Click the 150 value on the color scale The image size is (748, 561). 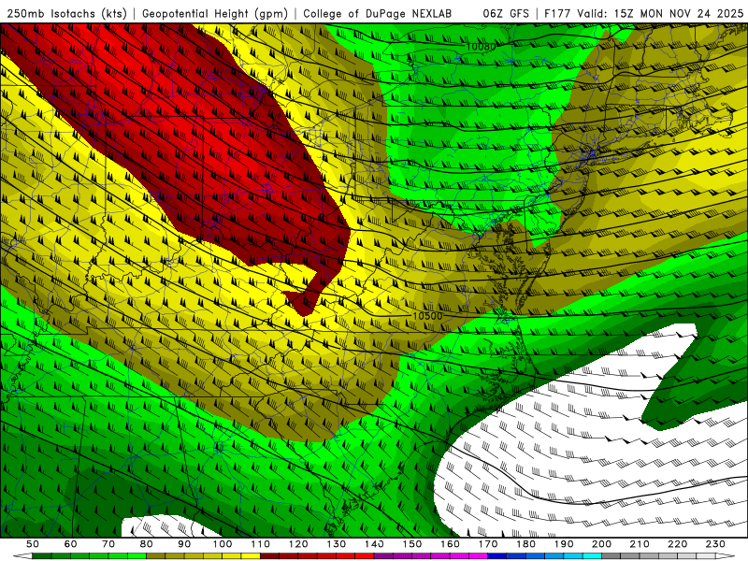coord(412,543)
